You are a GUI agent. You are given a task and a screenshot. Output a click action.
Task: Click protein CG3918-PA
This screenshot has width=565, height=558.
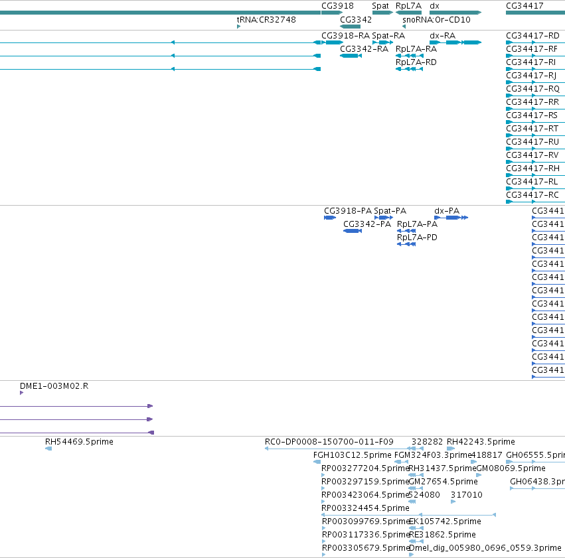click(348, 211)
